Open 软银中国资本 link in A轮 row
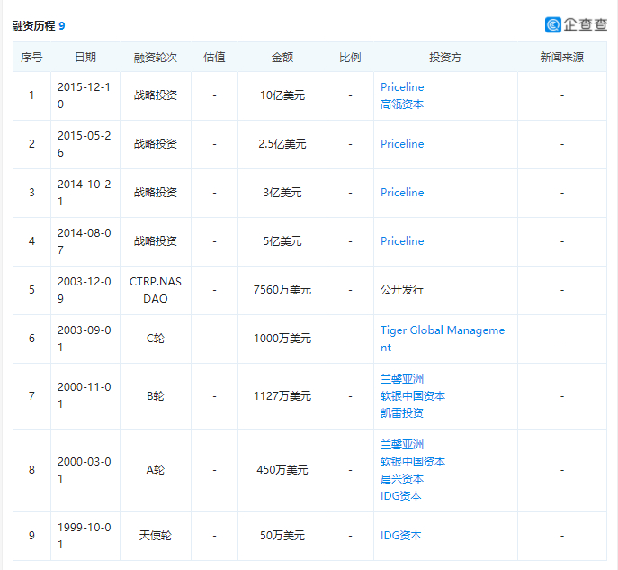This screenshot has width=618, height=570. (x=413, y=462)
